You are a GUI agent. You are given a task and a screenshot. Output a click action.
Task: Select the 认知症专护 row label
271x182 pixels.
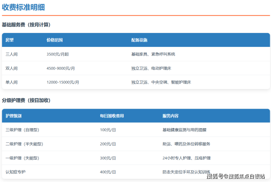tap(15, 172)
